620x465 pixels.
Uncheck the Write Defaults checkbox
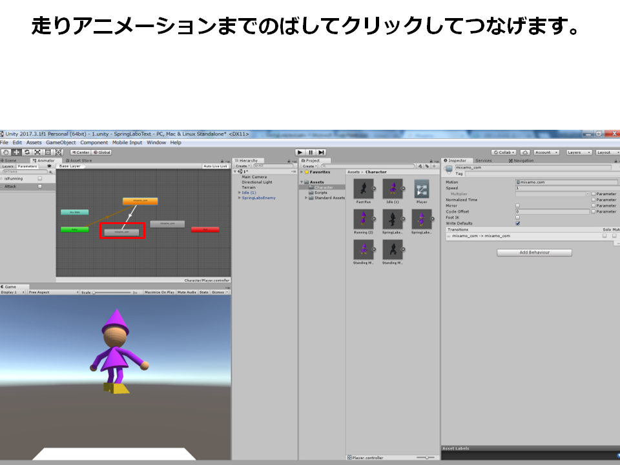pyautogui.click(x=517, y=223)
